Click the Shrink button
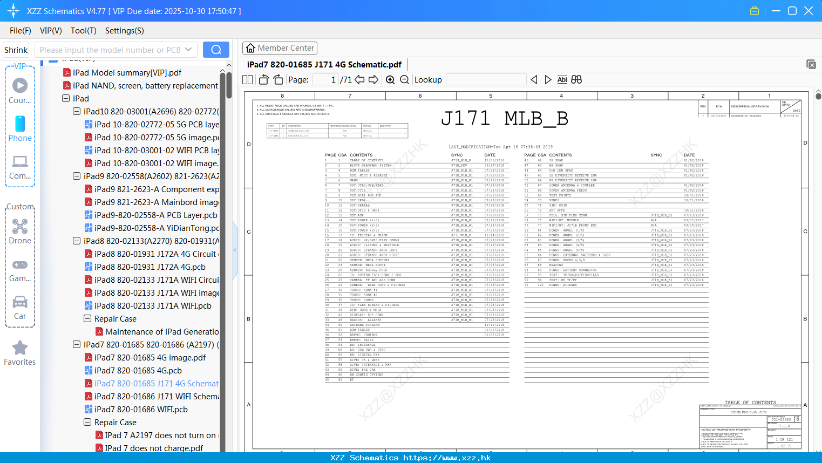The height and width of the screenshot is (463, 822). pyautogui.click(x=16, y=50)
